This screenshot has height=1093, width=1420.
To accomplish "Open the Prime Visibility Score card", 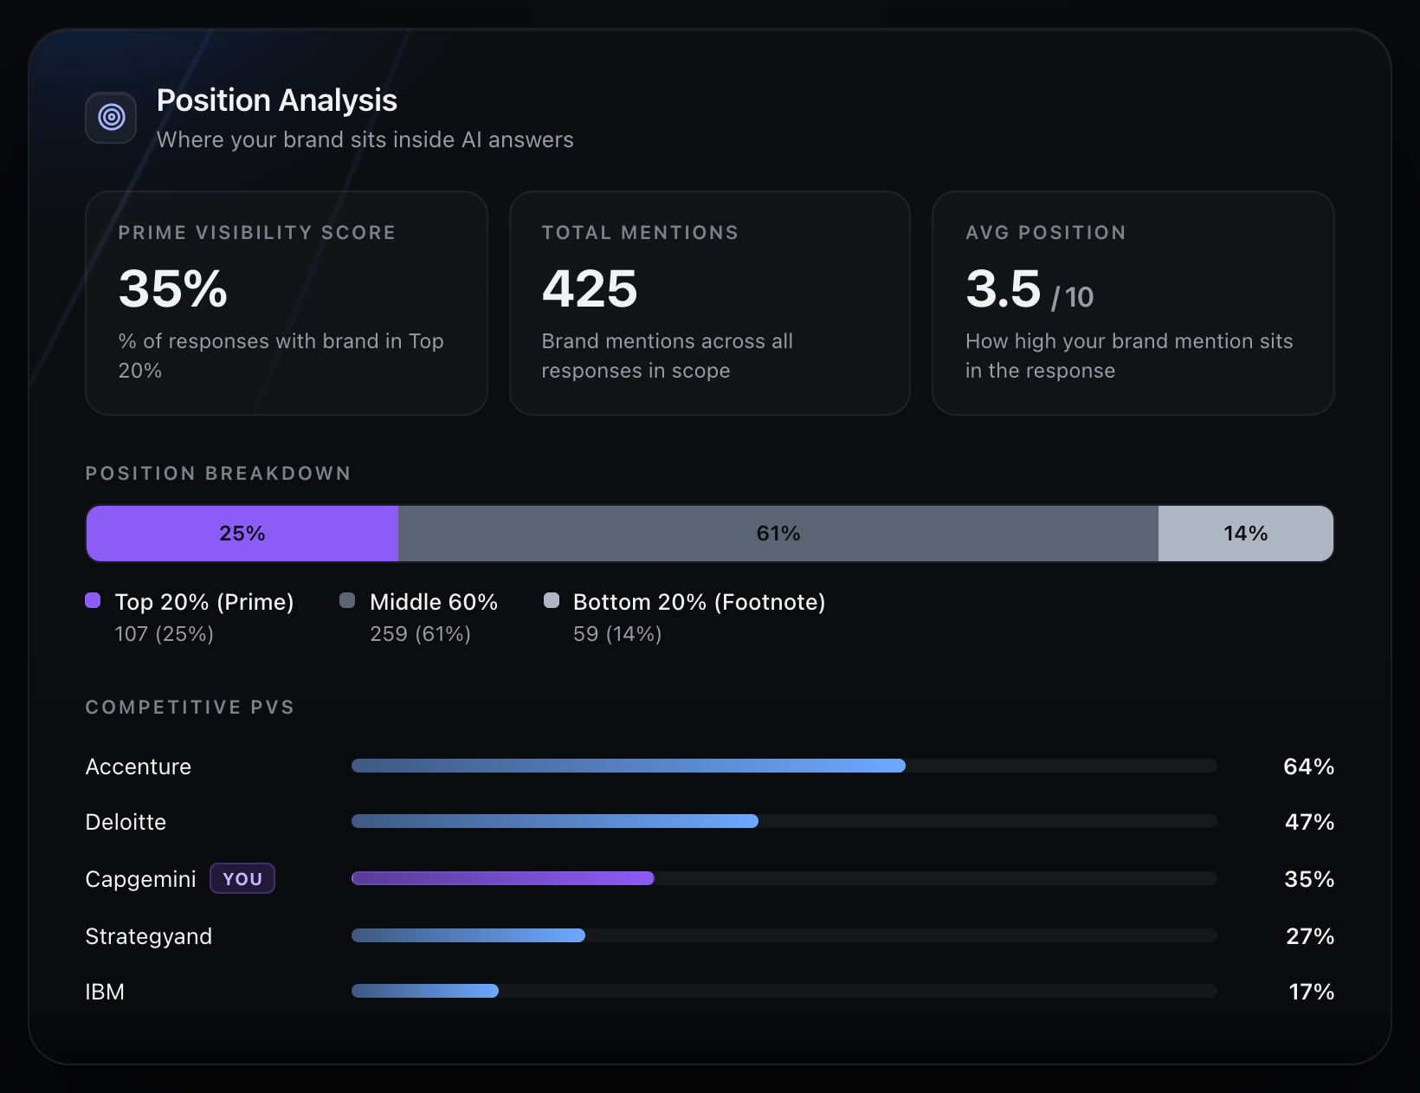I will (287, 303).
